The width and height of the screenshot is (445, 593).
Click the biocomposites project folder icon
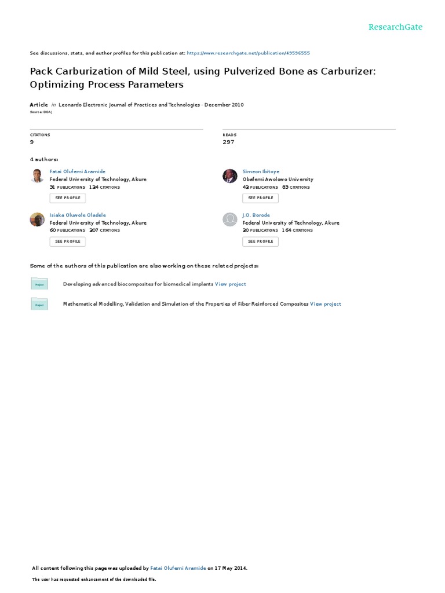coord(39,284)
